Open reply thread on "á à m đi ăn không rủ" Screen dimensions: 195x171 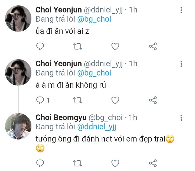coord(43,100)
